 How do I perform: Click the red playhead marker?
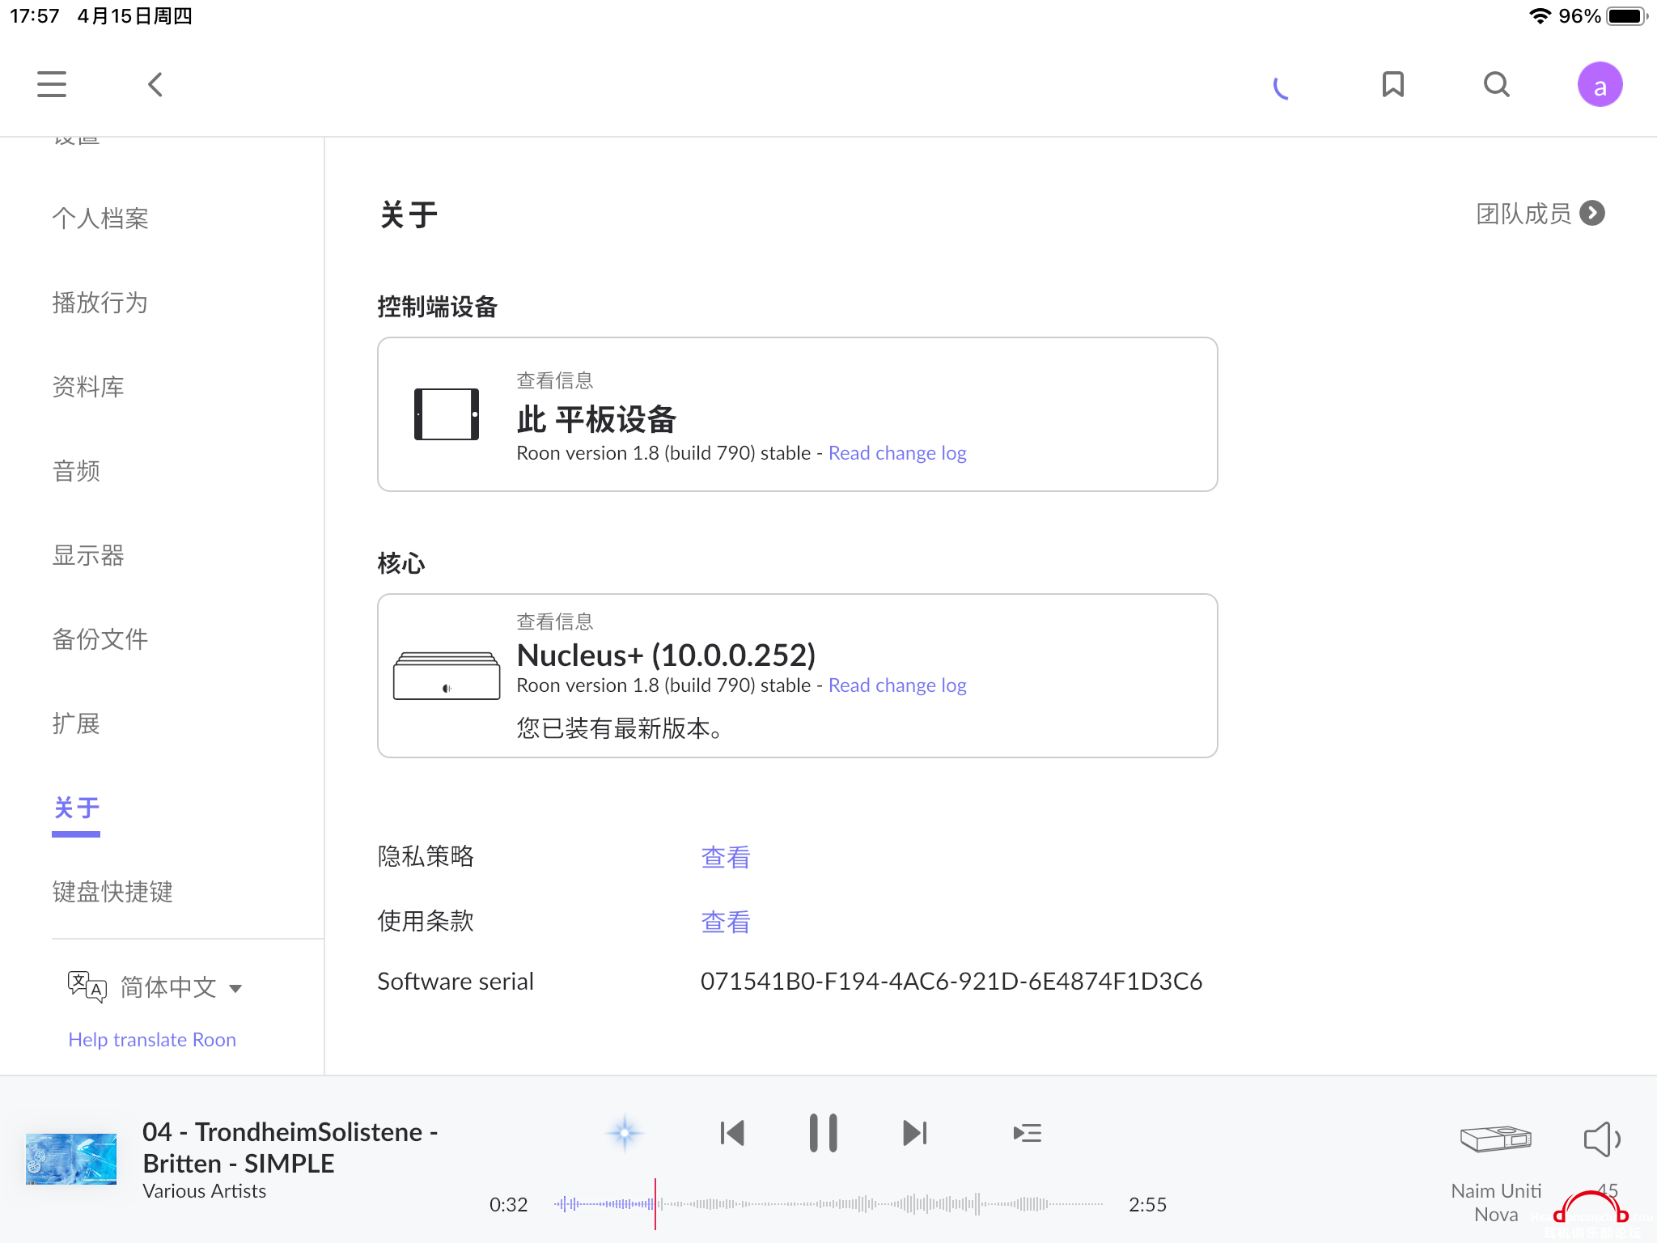coord(655,1204)
